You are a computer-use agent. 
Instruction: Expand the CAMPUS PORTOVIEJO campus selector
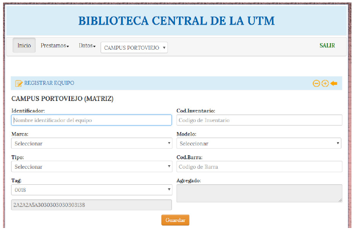134,48
